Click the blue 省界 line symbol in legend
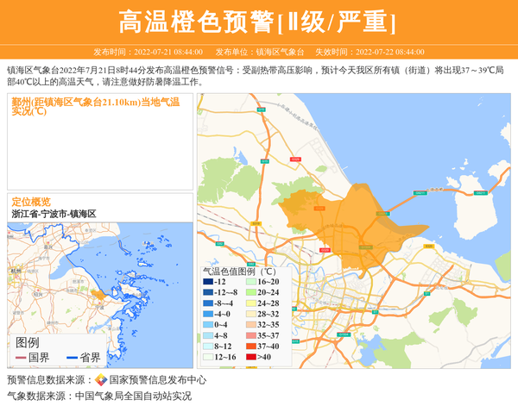Image resolution: width=518 pixels, height=406 pixels. [72, 358]
